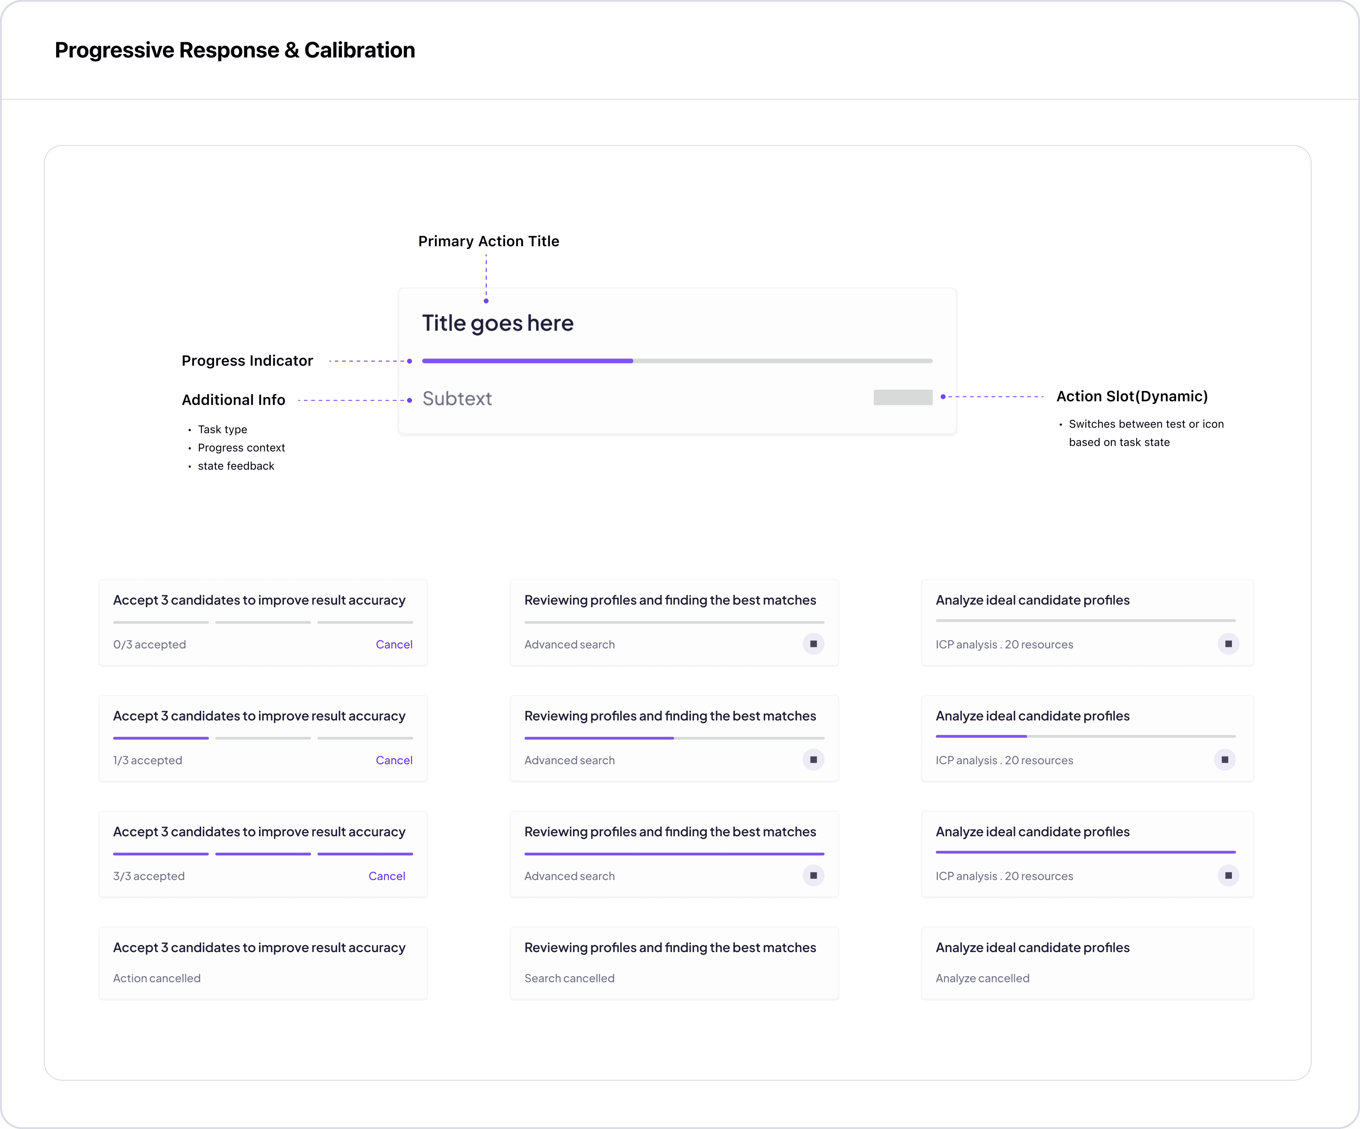Stop the fully complete Advanced search task
The height and width of the screenshot is (1129, 1360).
pos(813,876)
